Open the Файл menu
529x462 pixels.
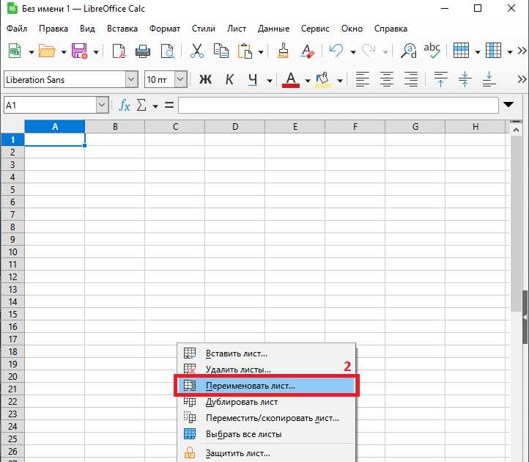click(x=17, y=29)
